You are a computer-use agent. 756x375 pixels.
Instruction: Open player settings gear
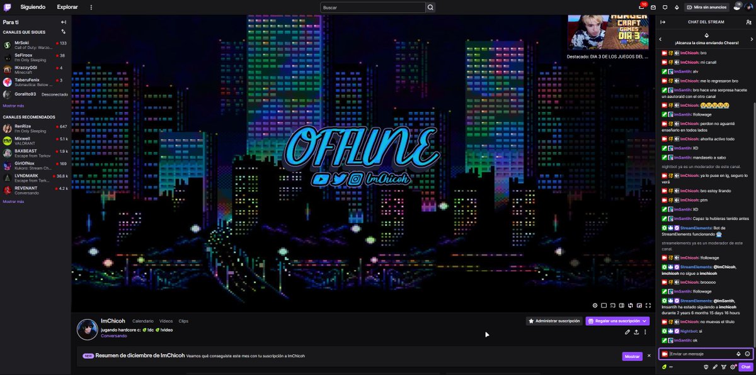tap(595, 305)
